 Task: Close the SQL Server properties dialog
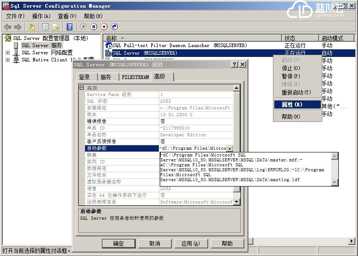[243, 65]
